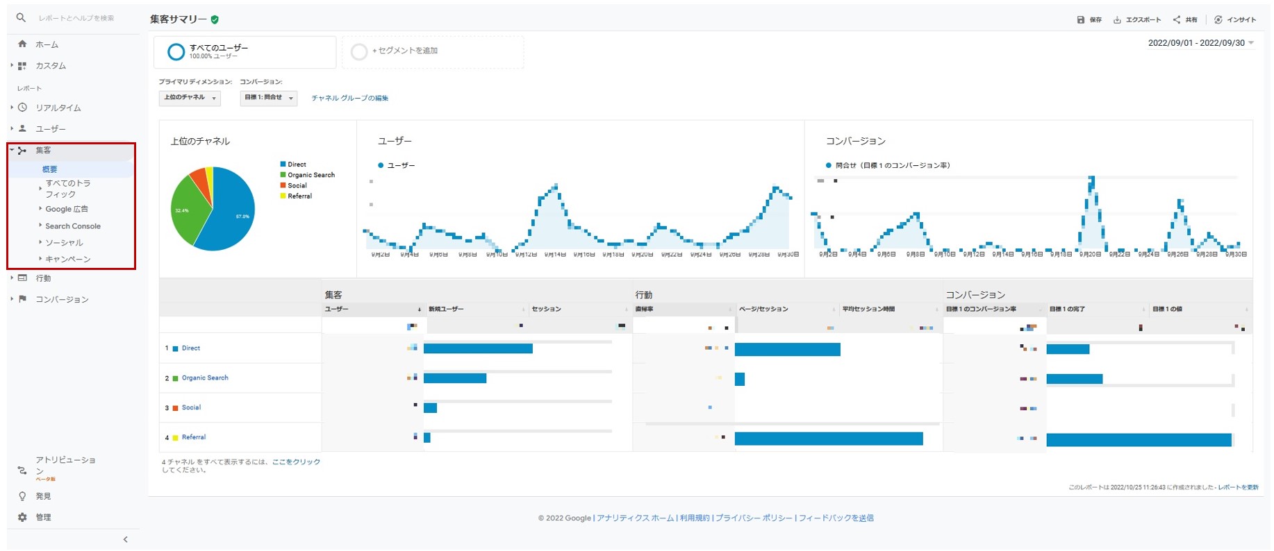Open the 上位のチャネル dimension dropdown
The height and width of the screenshot is (551, 1274).
point(190,98)
